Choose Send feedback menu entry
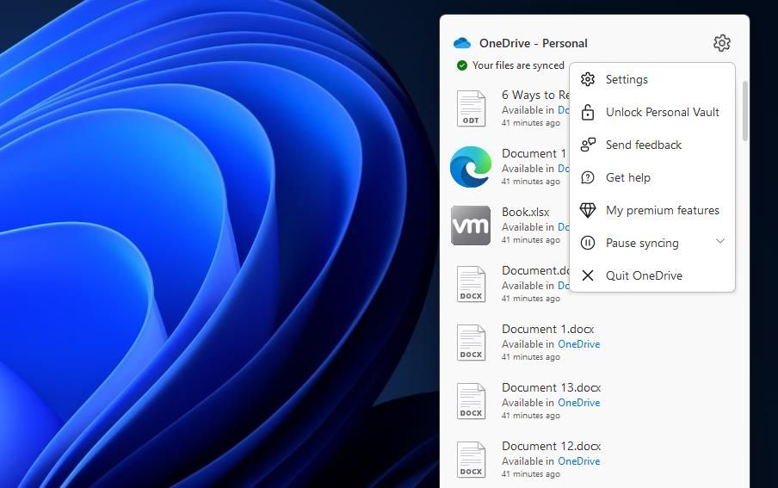The width and height of the screenshot is (778, 488). [652, 145]
